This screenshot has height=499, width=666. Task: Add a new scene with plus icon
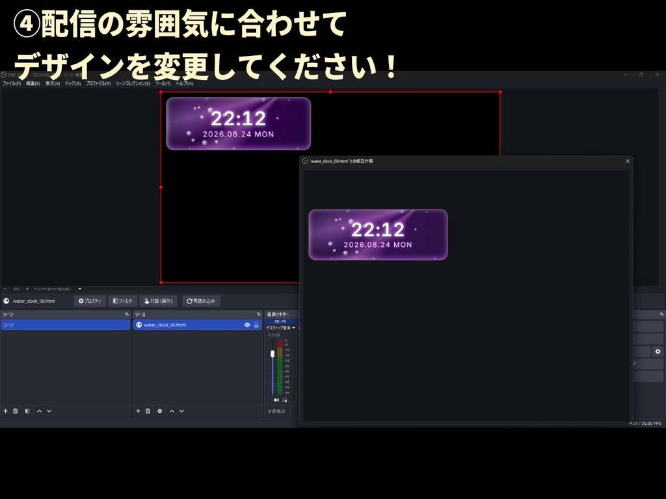[x=5, y=411]
